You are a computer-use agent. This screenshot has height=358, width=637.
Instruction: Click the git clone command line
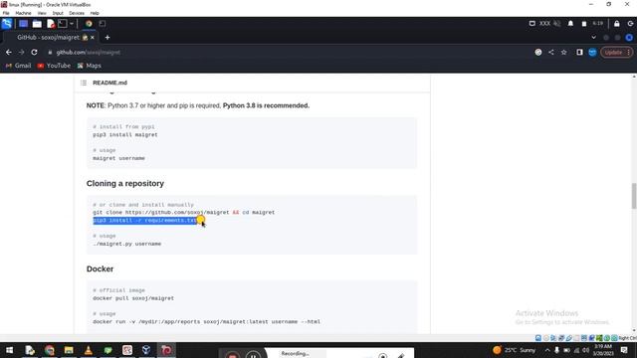[183, 212]
